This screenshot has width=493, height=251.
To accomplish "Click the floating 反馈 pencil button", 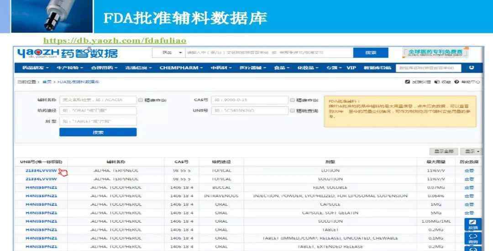I will click(x=473, y=224).
